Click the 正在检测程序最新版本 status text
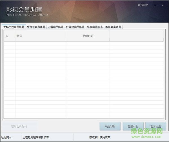 tap(36, 137)
